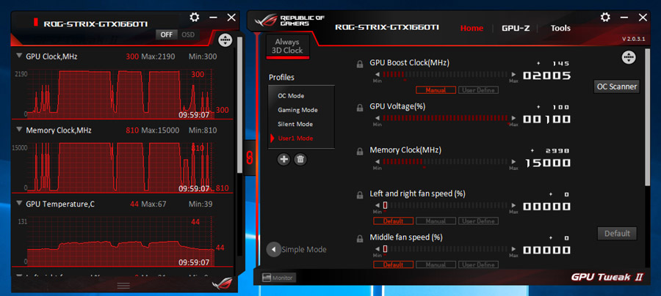Select User Define for Left and right fan
This screenshot has width=661, height=296.
click(478, 221)
